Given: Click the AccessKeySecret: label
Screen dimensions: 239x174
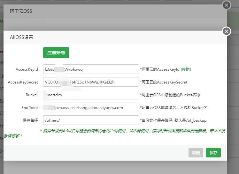Looking at the screenshot, I should [24, 82].
